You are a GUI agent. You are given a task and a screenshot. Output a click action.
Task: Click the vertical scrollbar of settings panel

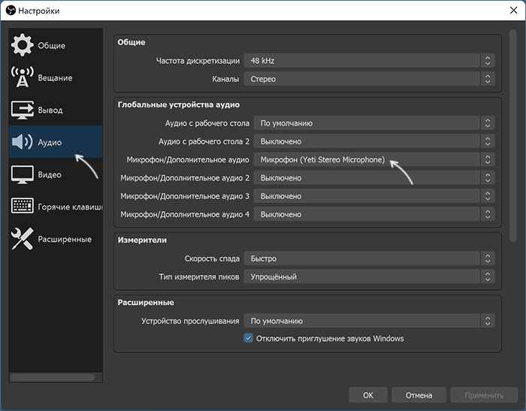point(512,135)
